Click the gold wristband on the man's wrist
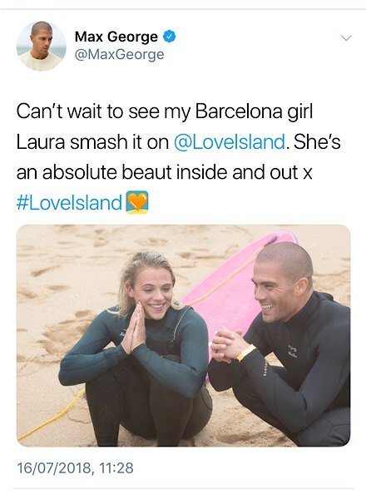The width and height of the screenshot is (366, 499). coord(245,353)
